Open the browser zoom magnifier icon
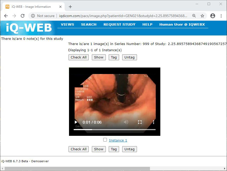Viewport: 227px width, 171px height. 194,16
